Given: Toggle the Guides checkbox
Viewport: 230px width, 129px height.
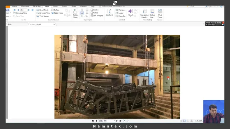Looking at the screenshot, I should coord(92,10).
